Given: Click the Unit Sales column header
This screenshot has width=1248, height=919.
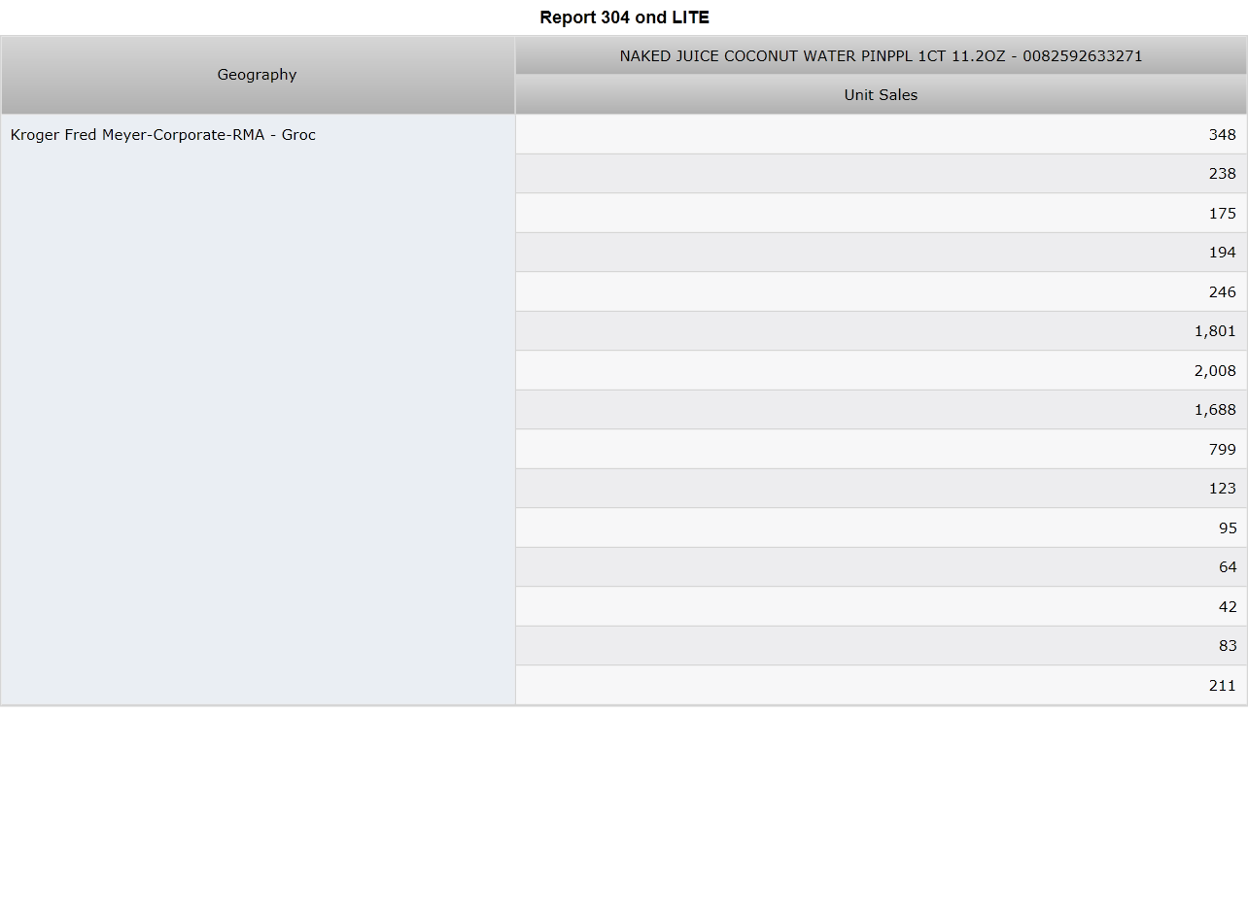Looking at the screenshot, I should 881,95.
